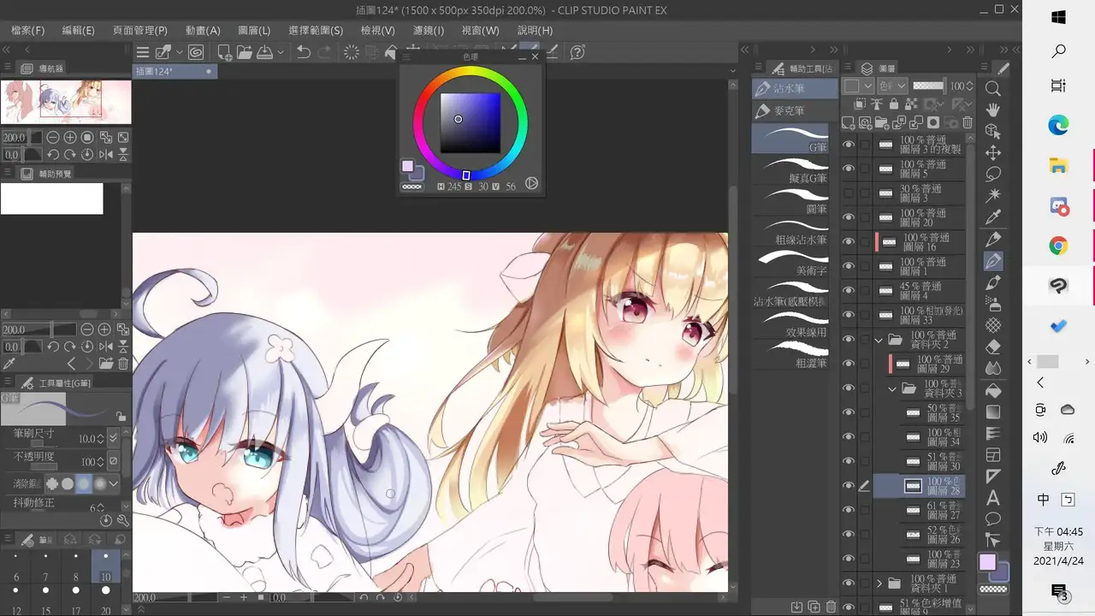This screenshot has width=1095, height=616.
Task: Select the Hand move tool
Action: (x=993, y=110)
